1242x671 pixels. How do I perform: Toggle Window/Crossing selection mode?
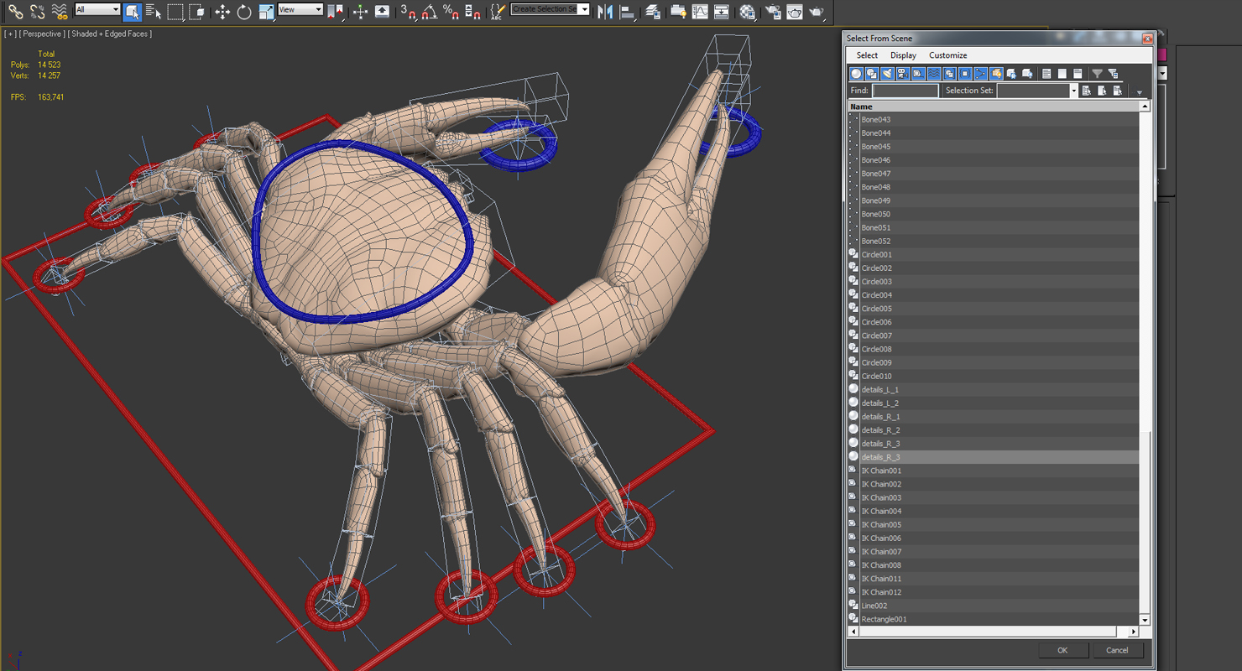[197, 12]
